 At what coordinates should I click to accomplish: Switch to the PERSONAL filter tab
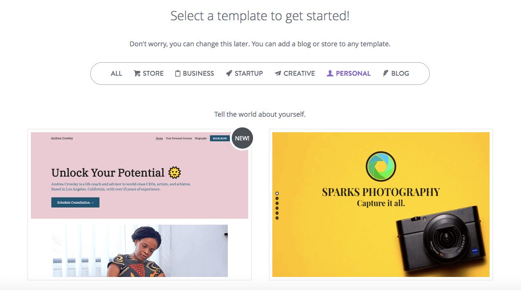click(x=348, y=73)
